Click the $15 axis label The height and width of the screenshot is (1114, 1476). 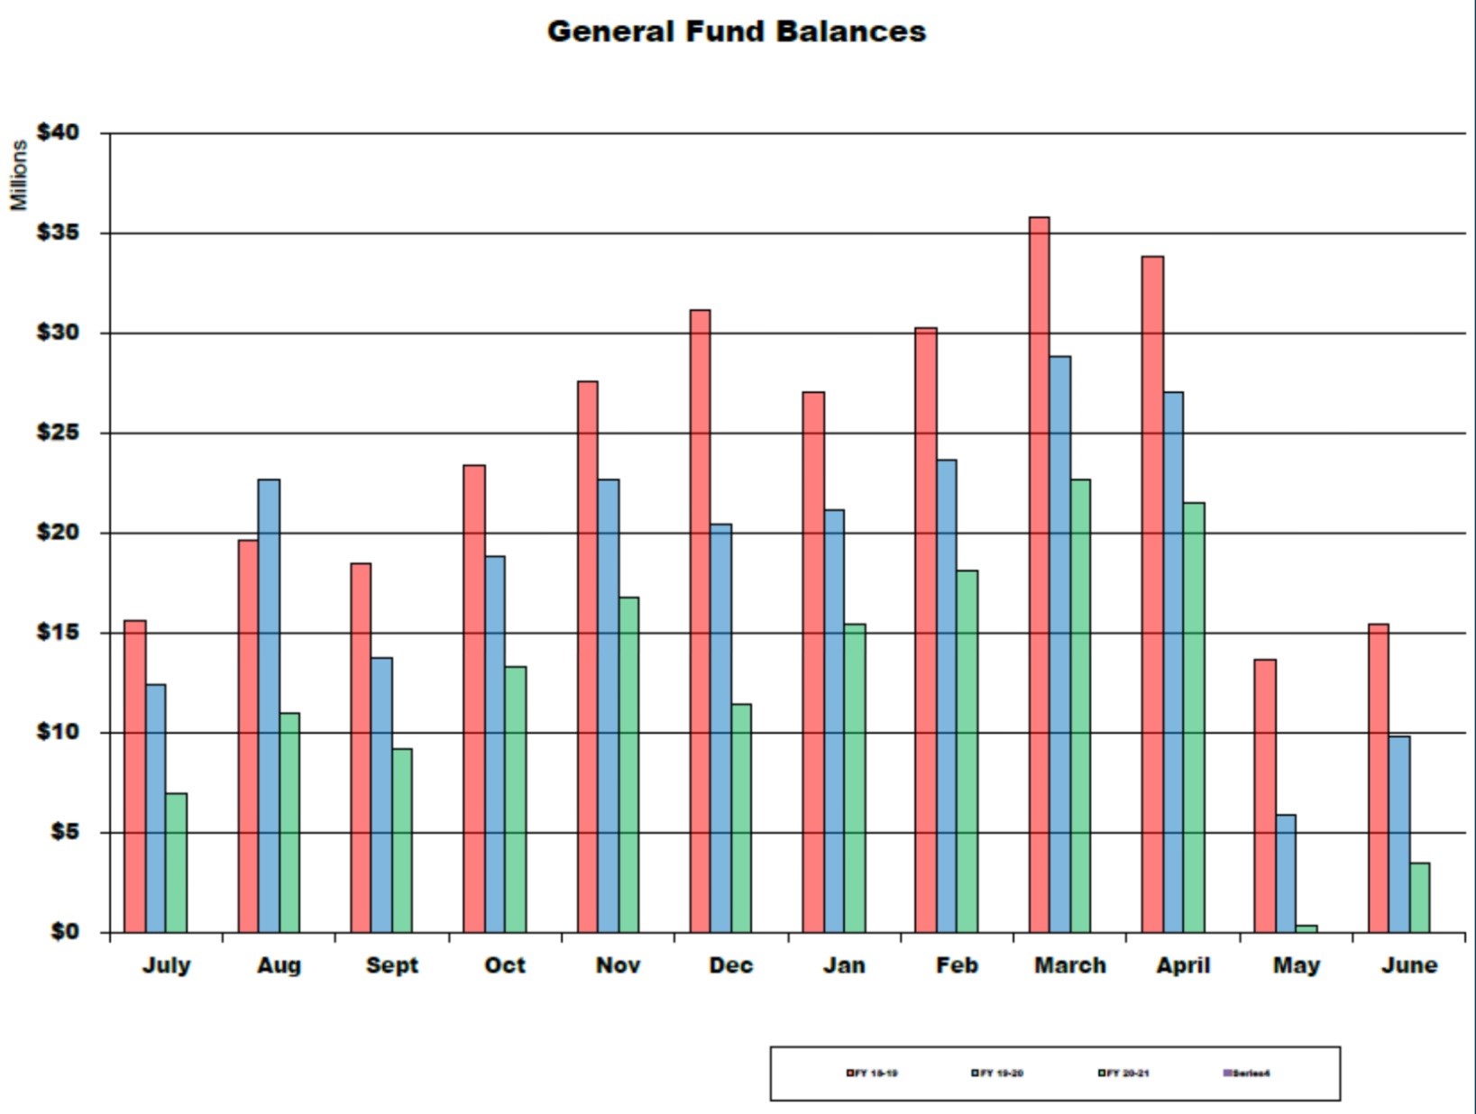pyautogui.click(x=58, y=633)
